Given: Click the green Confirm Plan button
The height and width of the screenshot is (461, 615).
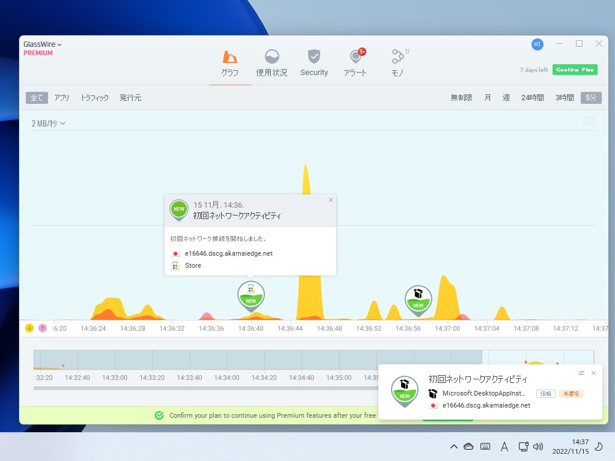Looking at the screenshot, I should [574, 69].
